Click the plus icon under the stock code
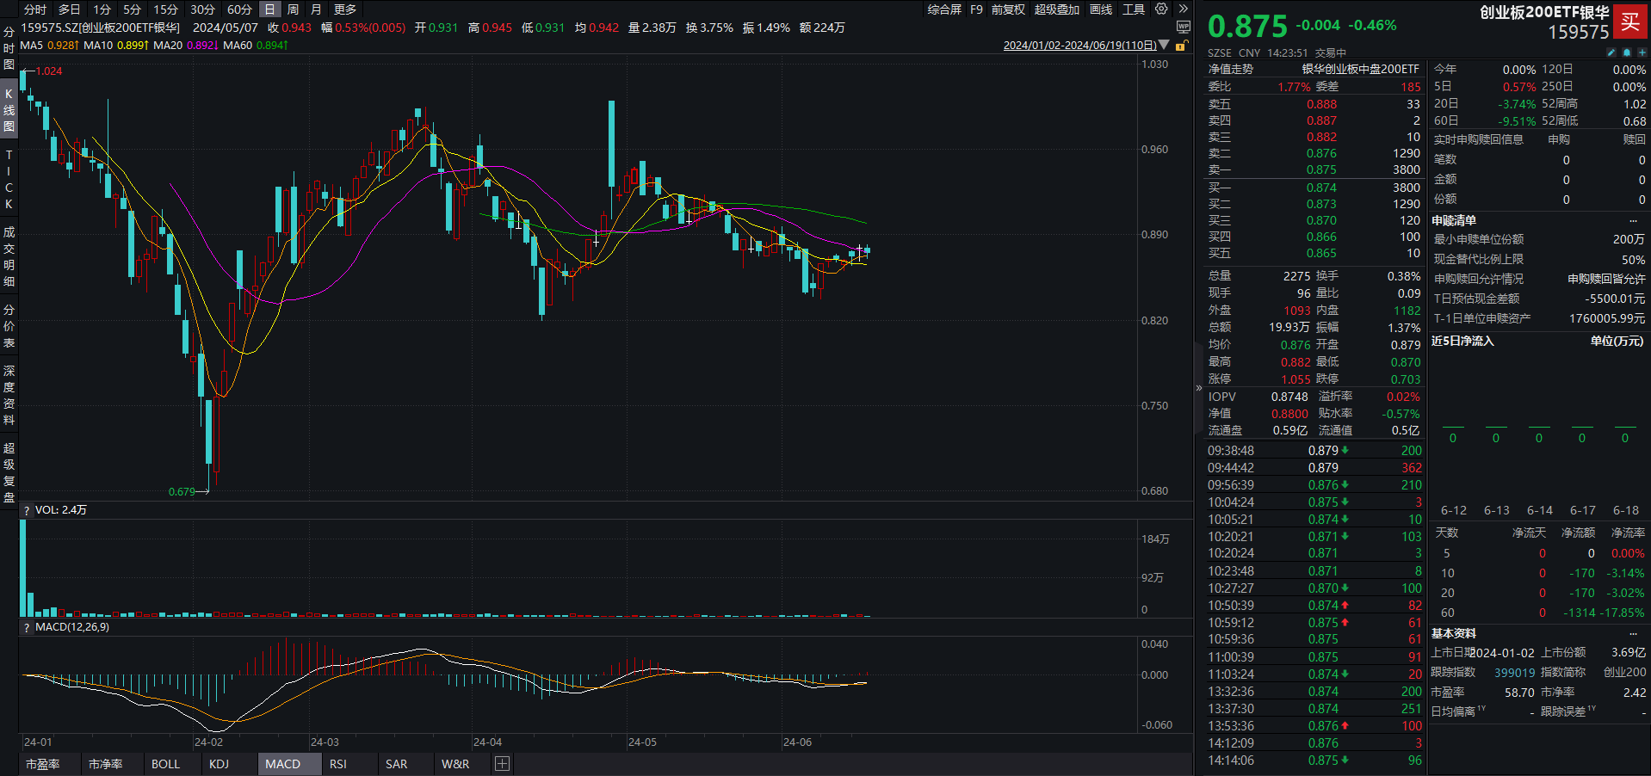The height and width of the screenshot is (776, 1651). (1642, 52)
